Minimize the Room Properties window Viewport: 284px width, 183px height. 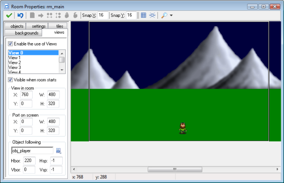point(252,7)
